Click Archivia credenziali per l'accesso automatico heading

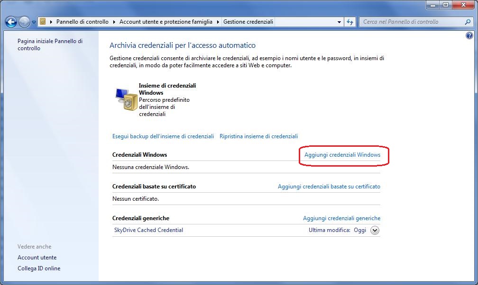coord(182,45)
